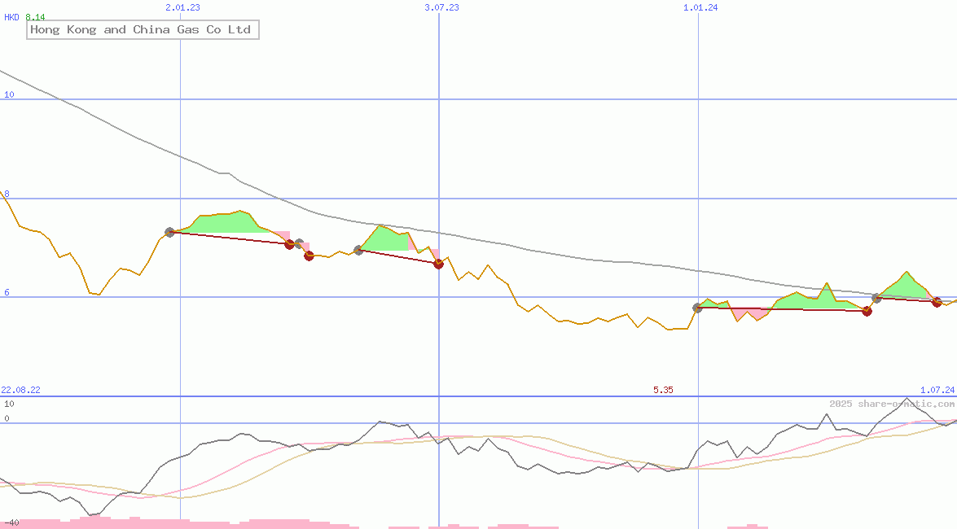This screenshot has height=529, width=957.
Task: Click the Hong Kong and China Gas Co Ltd title
Action: [x=143, y=30]
